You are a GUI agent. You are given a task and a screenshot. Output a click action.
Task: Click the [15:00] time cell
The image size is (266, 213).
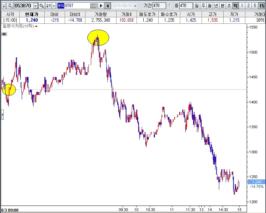click(x=10, y=20)
